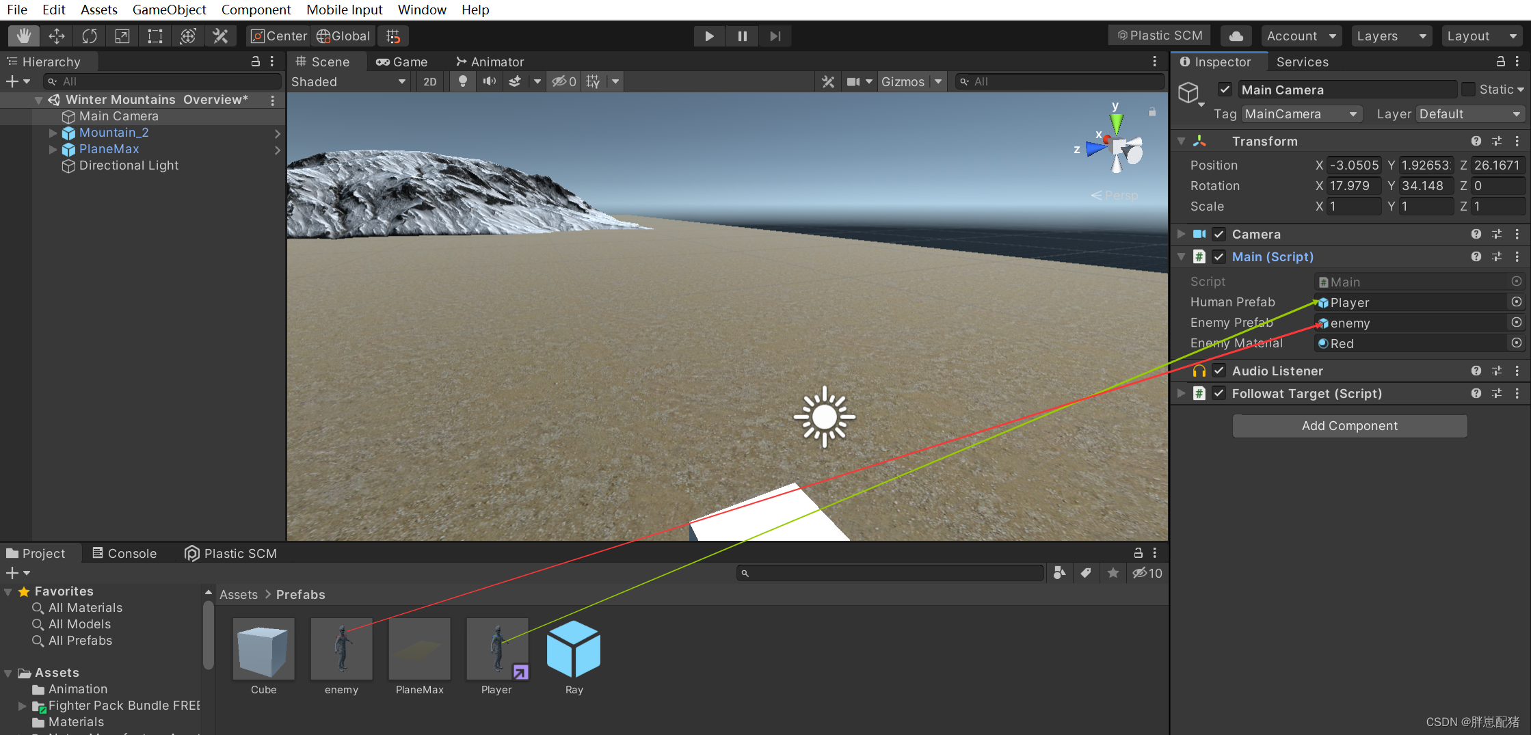Toggle 2D scene view
This screenshot has width=1531, height=735.
430,81
